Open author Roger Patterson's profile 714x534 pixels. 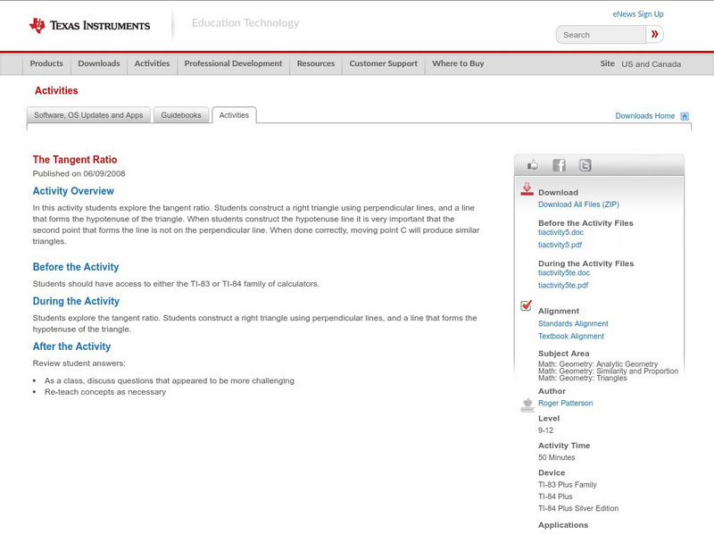coord(564,403)
